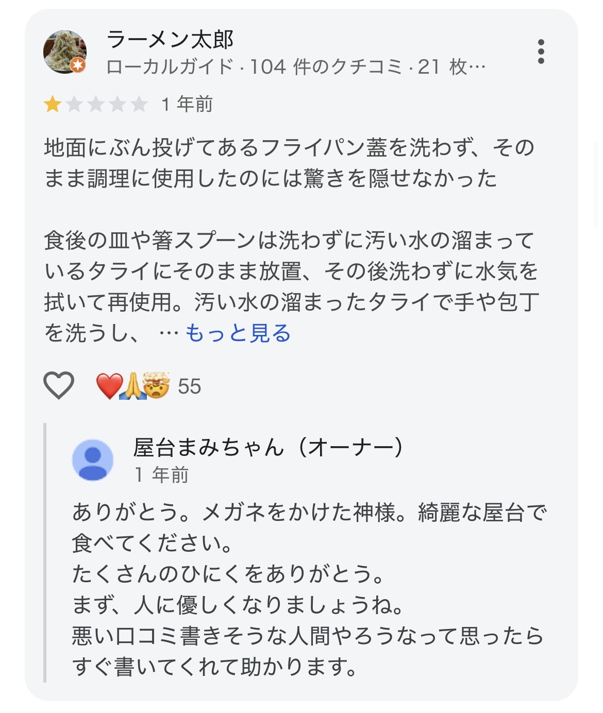The image size is (603, 713).
Task: Click the fifth gray rating star
Action: click(x=139, y=105)
